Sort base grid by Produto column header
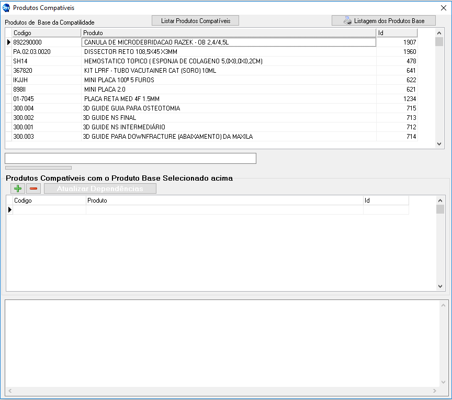 tap(228, 33)
